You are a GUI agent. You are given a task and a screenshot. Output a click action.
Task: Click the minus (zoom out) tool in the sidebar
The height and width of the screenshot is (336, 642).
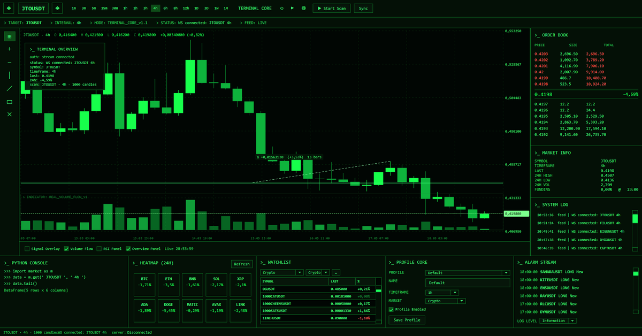tap(10, 63)
